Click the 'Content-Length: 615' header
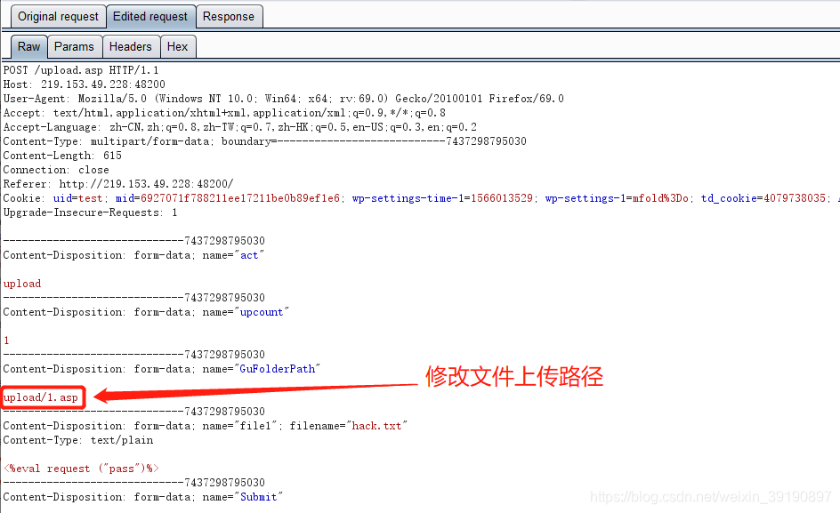 [x=62, y=156]
